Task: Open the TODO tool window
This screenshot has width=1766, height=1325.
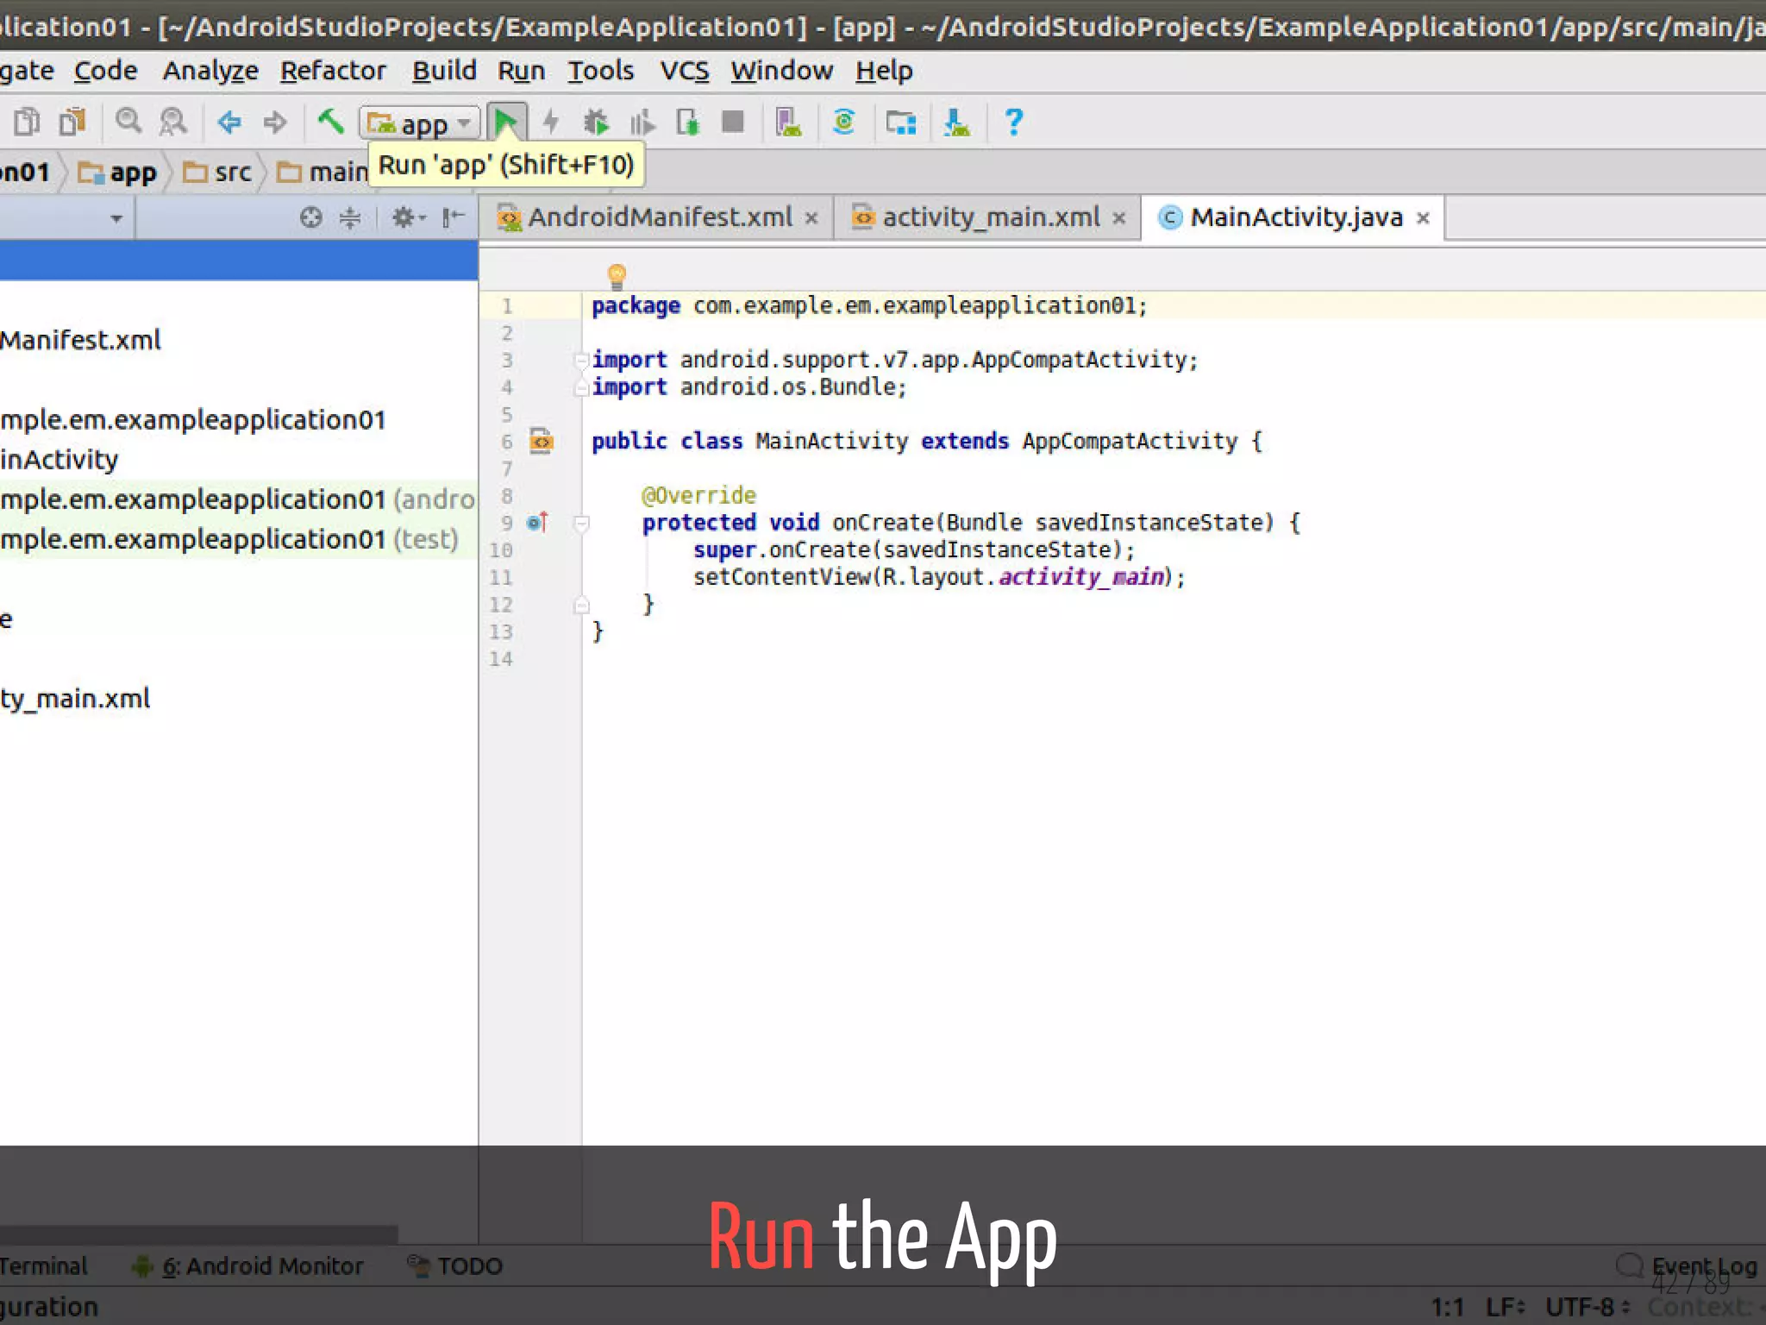Action: tap(455, 1265)
